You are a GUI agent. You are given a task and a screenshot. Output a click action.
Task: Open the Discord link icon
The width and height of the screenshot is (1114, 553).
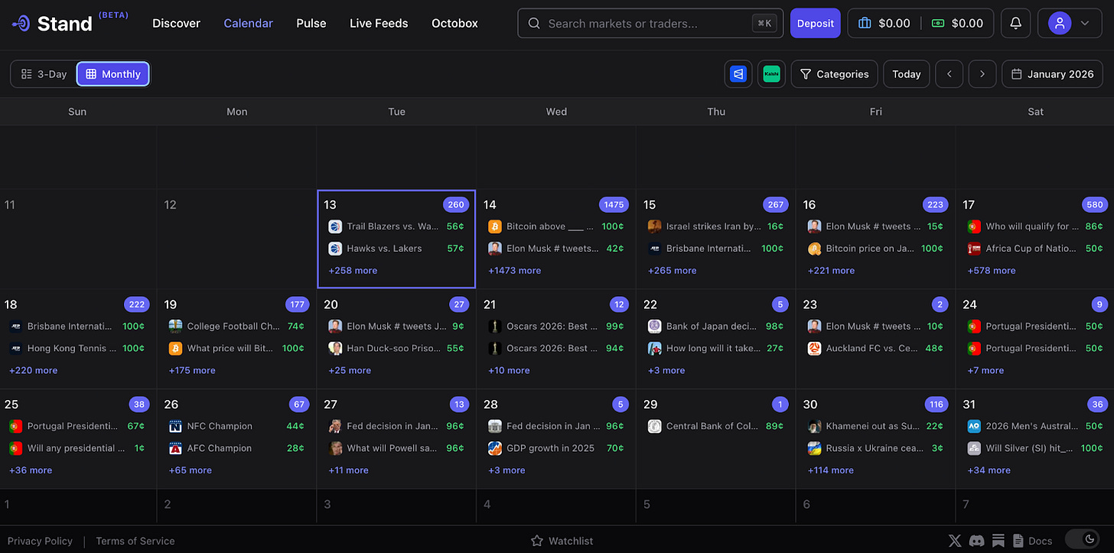(x=976, y=541)
